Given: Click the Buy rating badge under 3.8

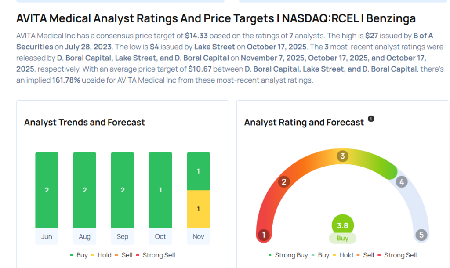Looking at the screenshot, I should (342, 238).
